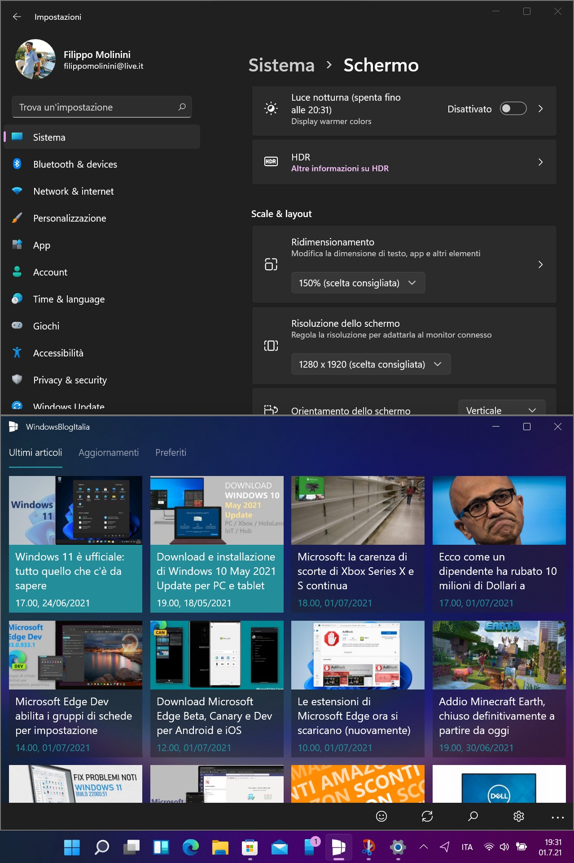Select the Ultimi articoli tab
Image resolution: width=574 pixels, height=863 pixels.
tap(35, 453)
